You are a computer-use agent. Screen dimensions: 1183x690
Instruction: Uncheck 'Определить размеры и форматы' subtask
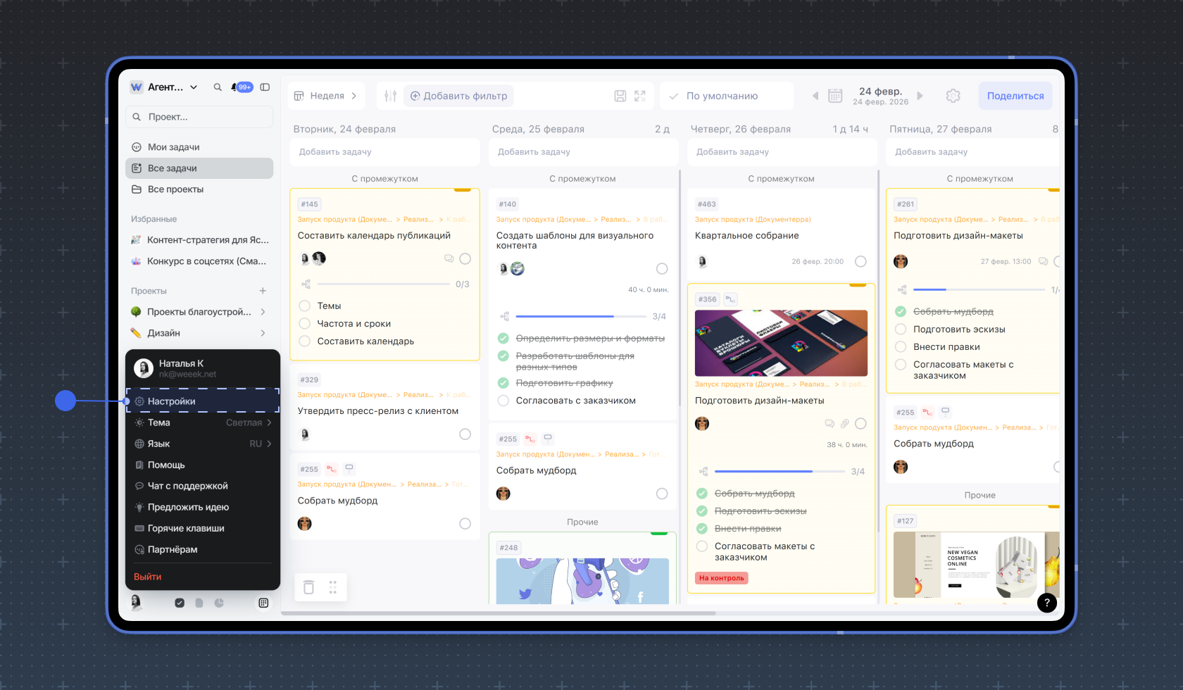[503, 338]
